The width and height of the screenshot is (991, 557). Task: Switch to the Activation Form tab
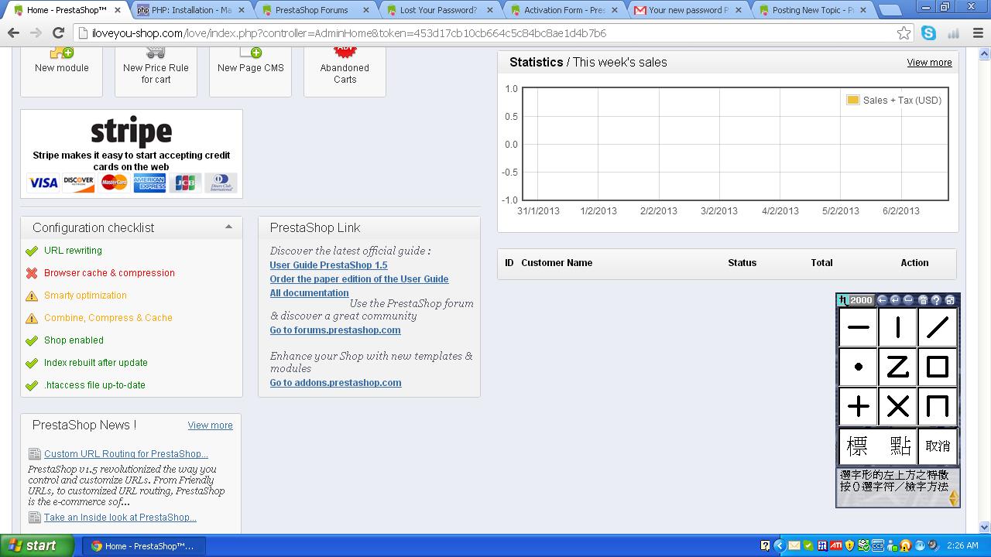point(563,10)
